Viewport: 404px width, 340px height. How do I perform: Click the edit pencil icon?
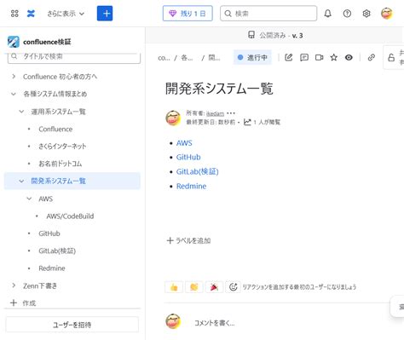tap(289, 57)
